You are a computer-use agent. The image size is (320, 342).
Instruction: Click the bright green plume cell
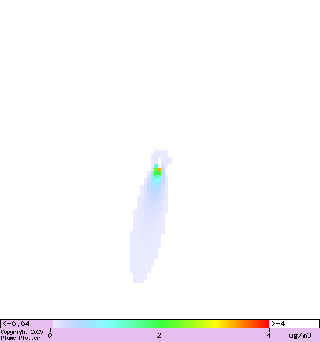158,173
